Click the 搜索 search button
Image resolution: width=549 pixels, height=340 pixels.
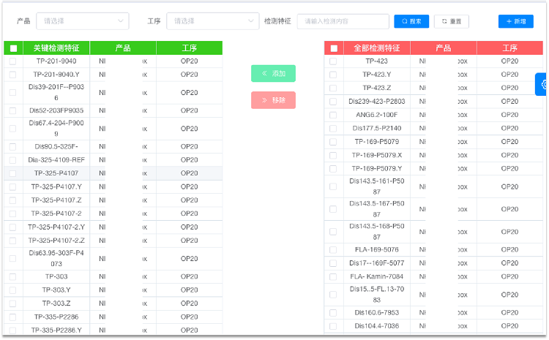411,22
